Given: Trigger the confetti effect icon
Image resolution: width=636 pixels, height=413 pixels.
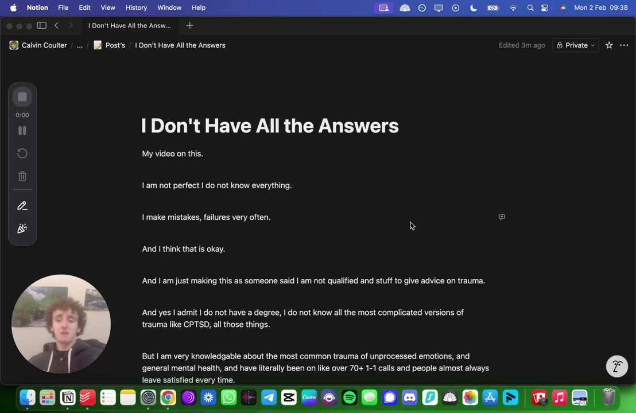Looking at the screenshot, I should click(22, 229).
